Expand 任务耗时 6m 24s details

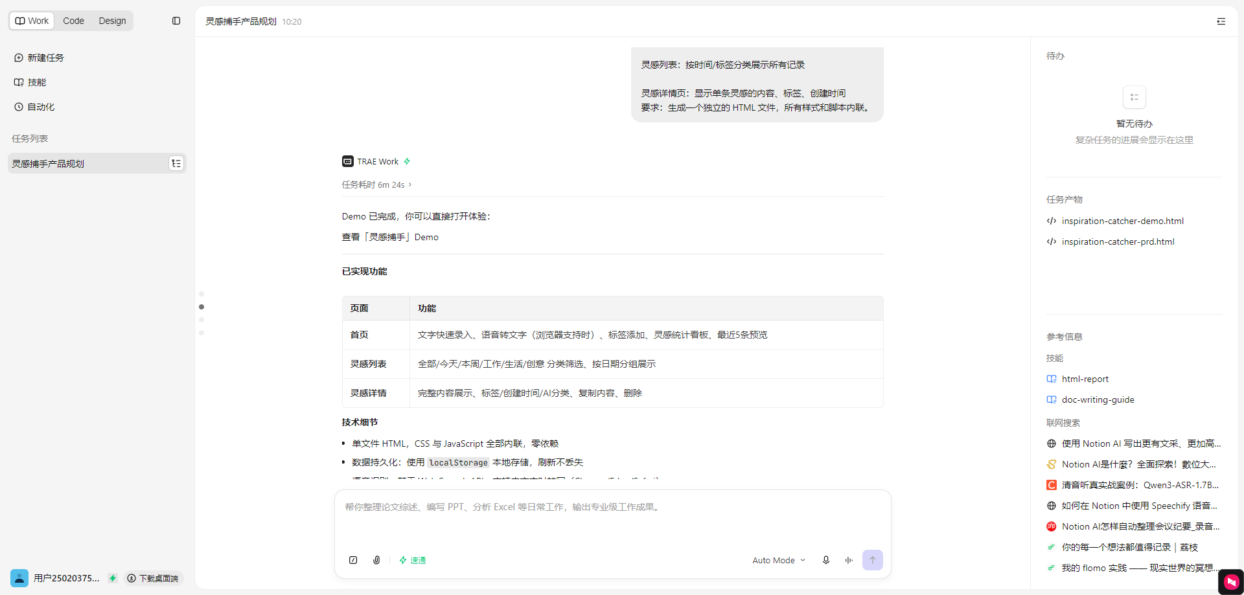pyautogui.click(x=377, y=185)
